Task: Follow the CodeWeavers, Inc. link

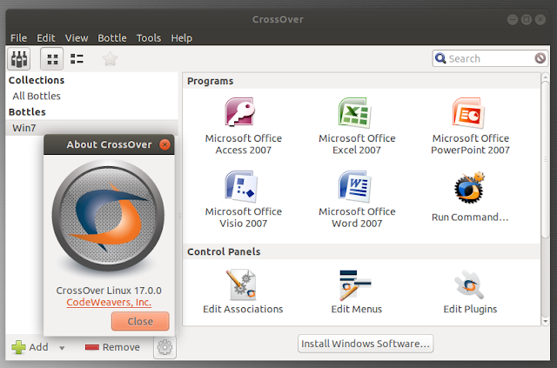Action: click(x=109, y=302)
